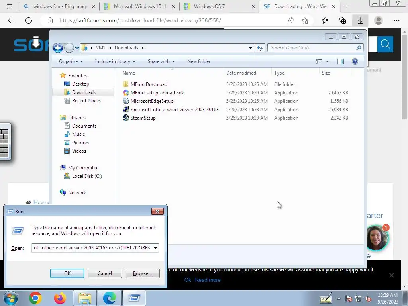Click Cancel in the Run dialog
The image size is (408, 306).
(x=105, y=273)
